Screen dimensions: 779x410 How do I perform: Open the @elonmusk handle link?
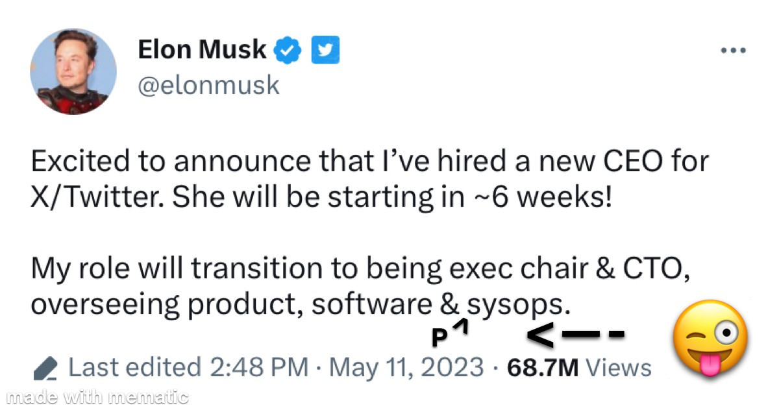[x=208, y=85]
